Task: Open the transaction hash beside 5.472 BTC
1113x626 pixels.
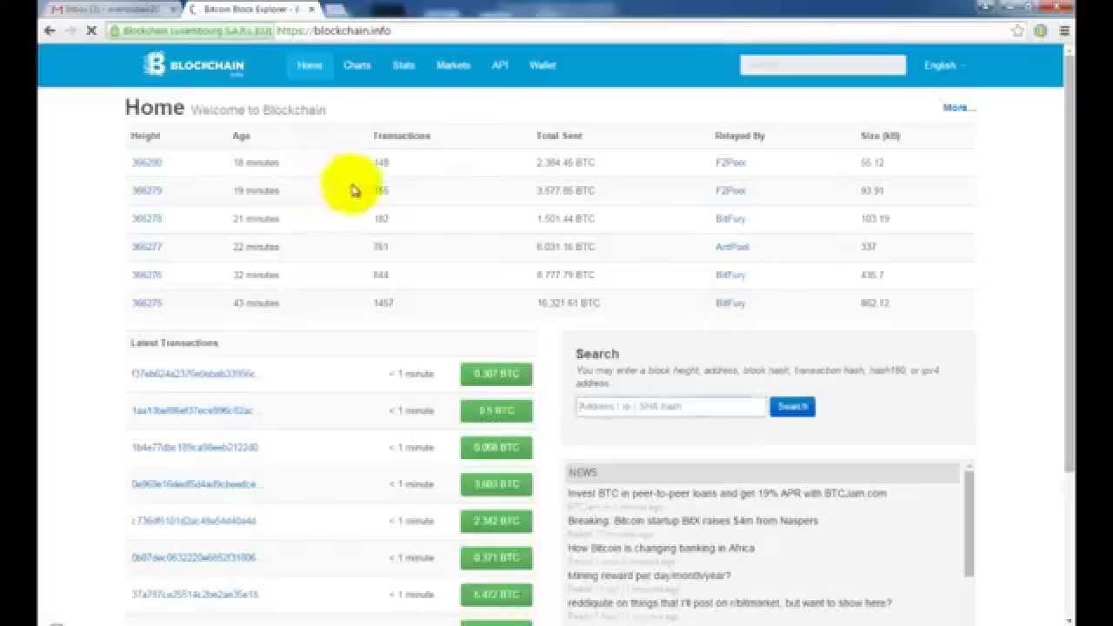Action: [195, 595]
